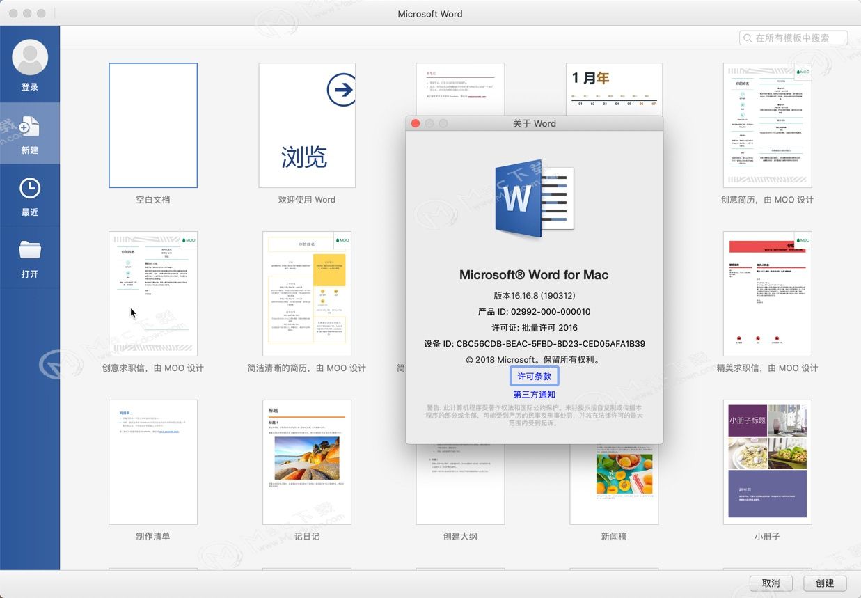
Task: Click the 新闻稿 label text
Action: pyautogui.click(x=614, y=537)
